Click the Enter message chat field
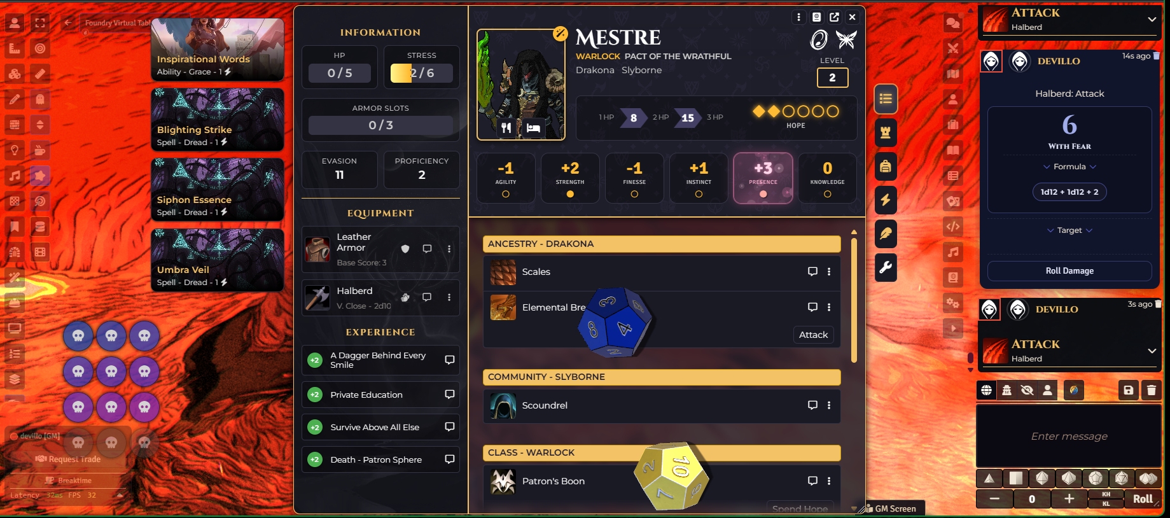Viewport: 1170px width, 518px height. pos(1069,436)
